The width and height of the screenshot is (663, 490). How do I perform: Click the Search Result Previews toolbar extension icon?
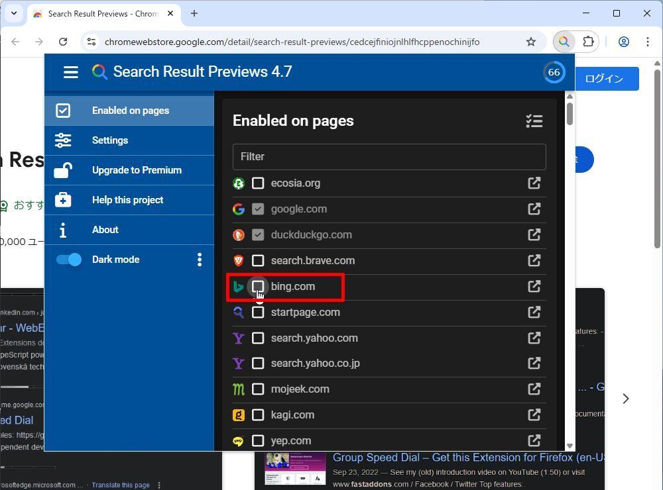(564, 42)
